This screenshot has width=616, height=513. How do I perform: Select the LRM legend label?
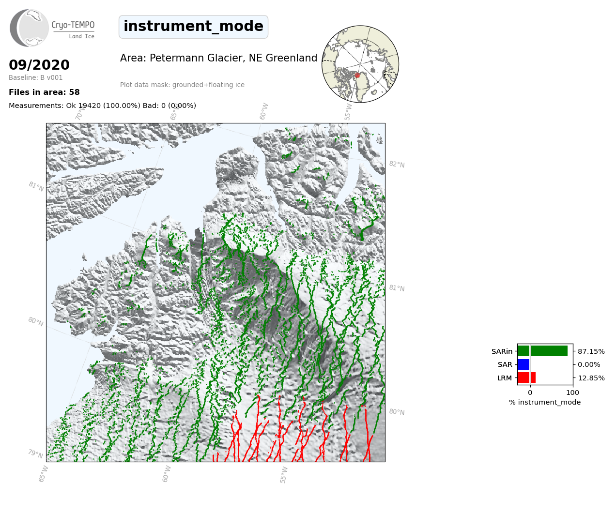[x=504, y=378]
